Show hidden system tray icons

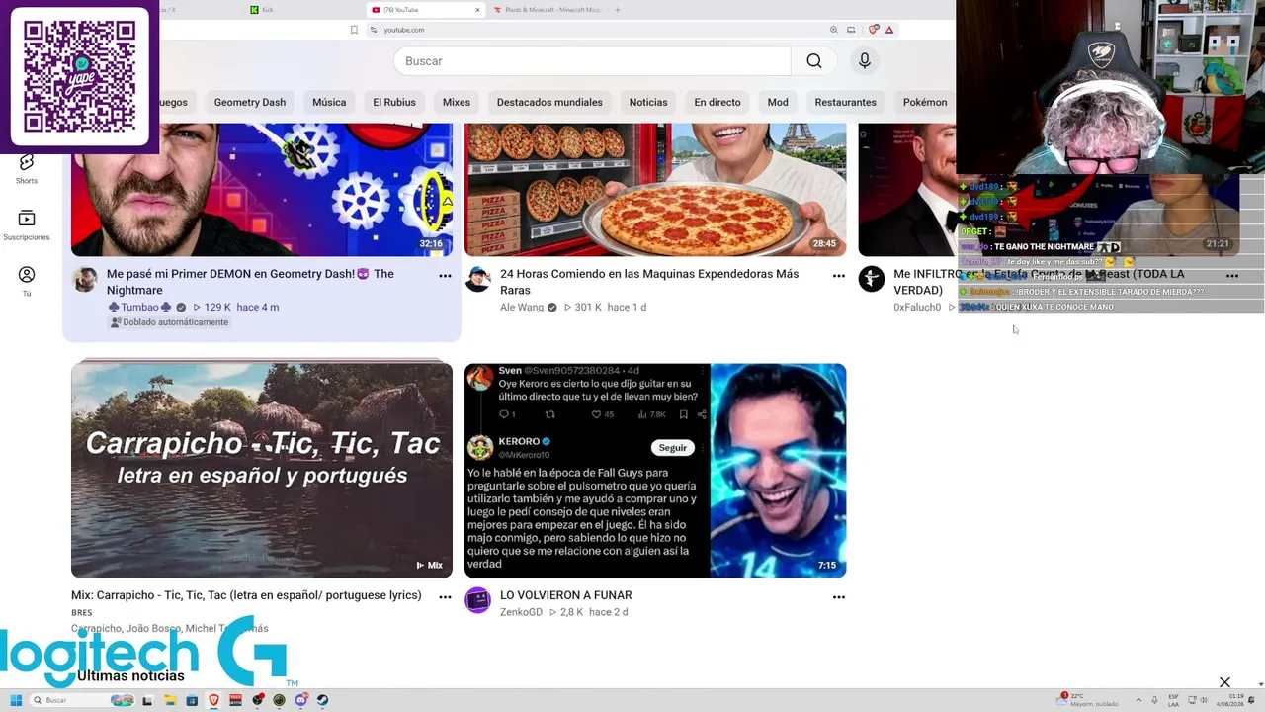1137,700
